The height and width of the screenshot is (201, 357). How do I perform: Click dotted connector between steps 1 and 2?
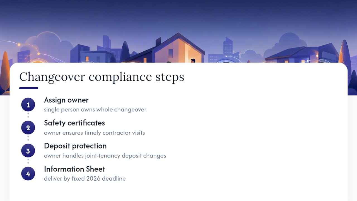click(x=28, y=115)
